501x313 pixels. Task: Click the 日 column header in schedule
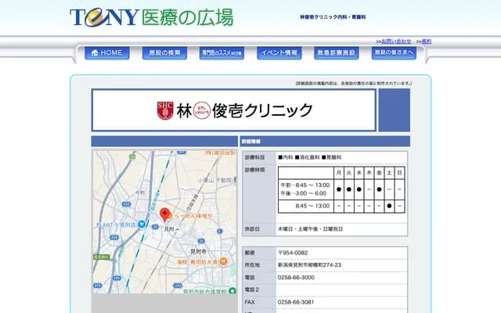click(x=399, y=173)
